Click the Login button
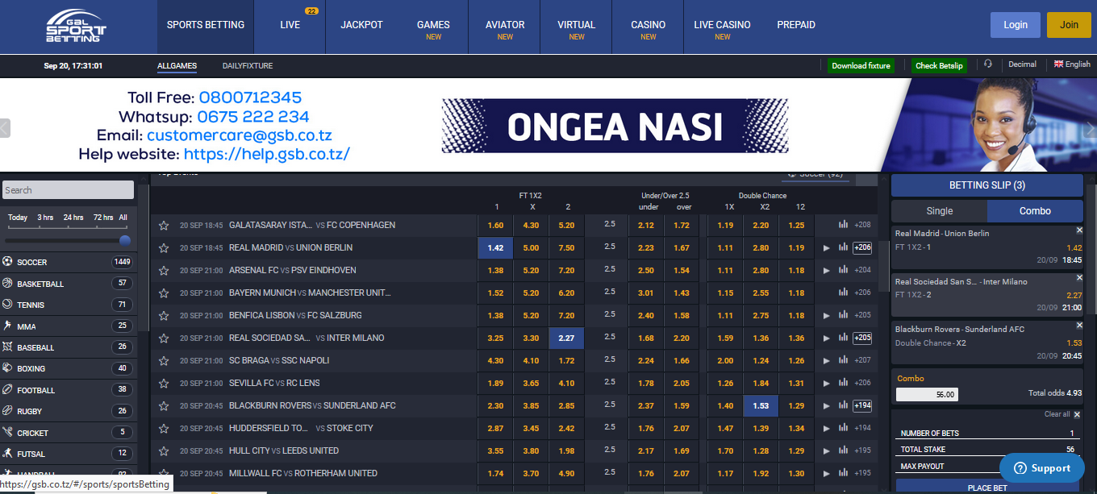 [1016, 25]
